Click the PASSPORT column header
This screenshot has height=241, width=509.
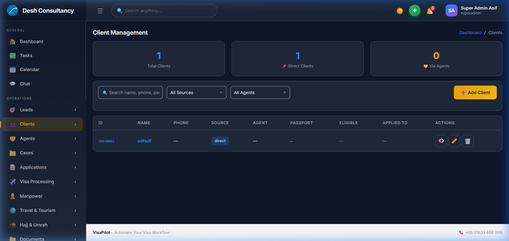[x=301, y=123]
